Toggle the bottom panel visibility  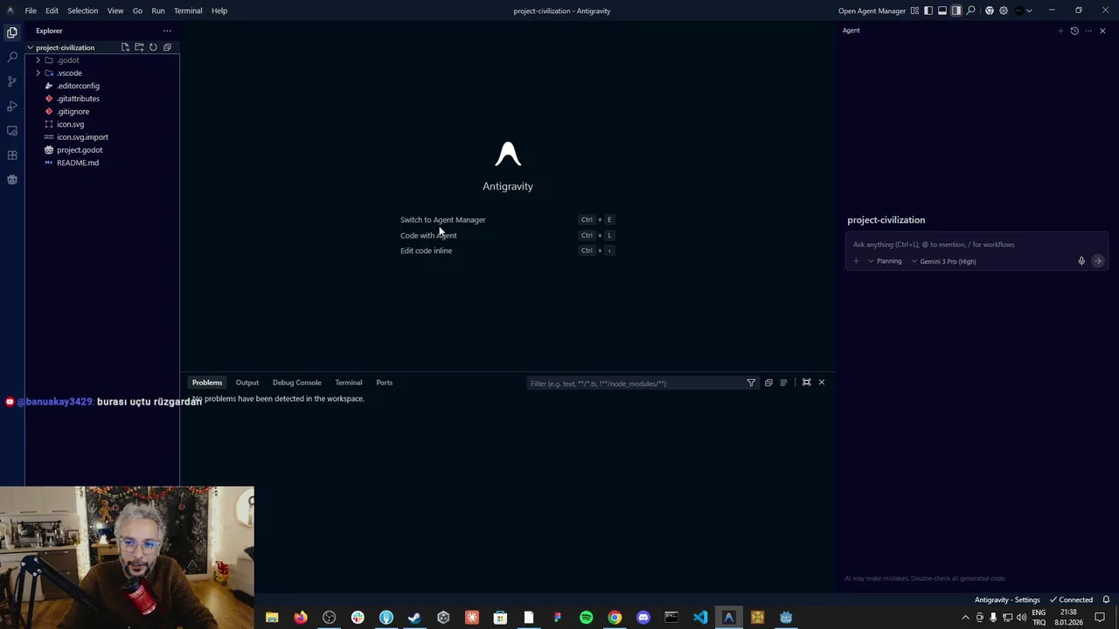click(942, 10)
